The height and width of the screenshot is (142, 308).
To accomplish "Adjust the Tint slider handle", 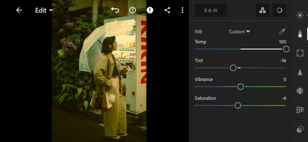I will coord(233,68).
